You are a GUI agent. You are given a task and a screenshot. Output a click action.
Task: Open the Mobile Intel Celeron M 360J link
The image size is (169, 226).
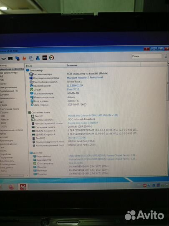(x=93, y=116)
